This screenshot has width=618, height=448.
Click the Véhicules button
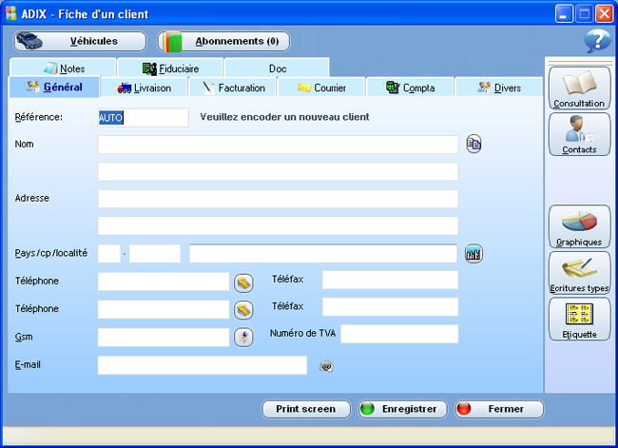click(x=80, y=41)
